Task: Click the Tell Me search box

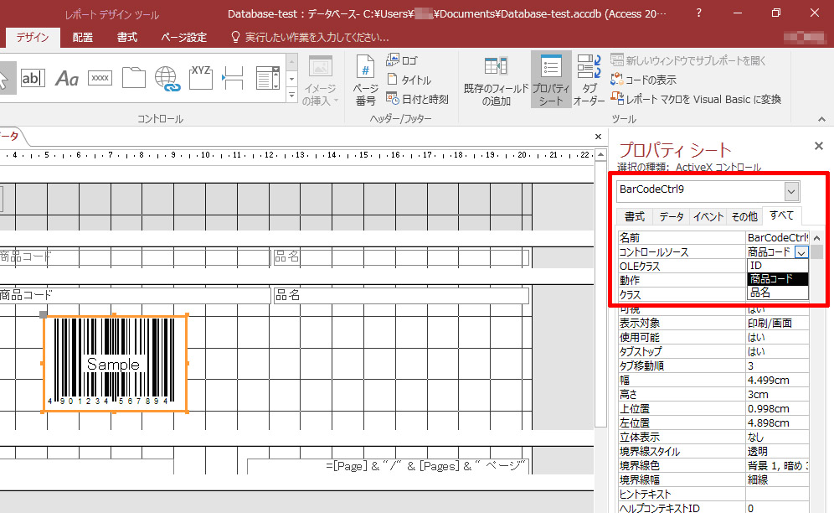Action: 310,37
